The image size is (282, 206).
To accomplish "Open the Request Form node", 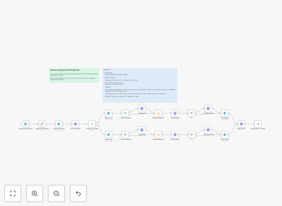I will pyautogui.click(x=108, y=113).
